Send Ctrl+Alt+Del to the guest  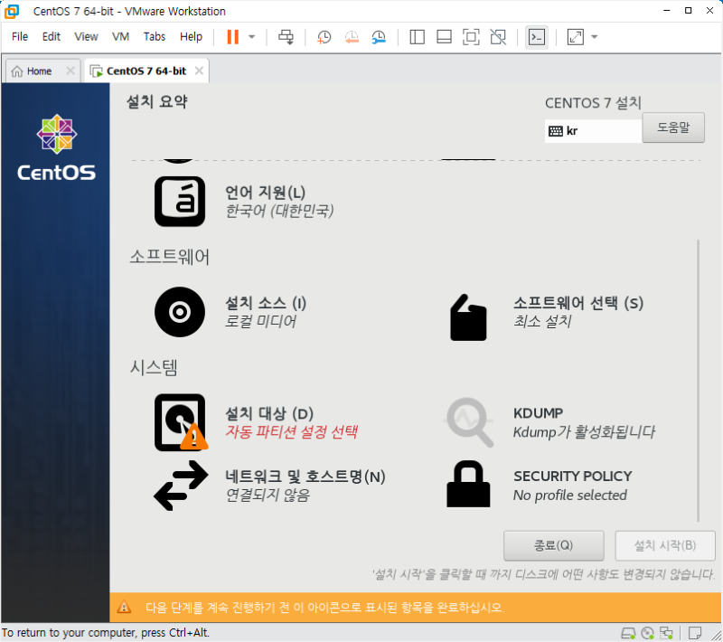[x=286, y=37]
